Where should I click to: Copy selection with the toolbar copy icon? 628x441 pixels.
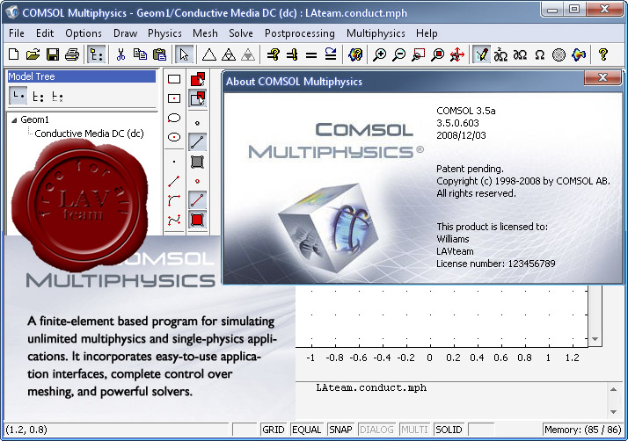pos(140,54)
